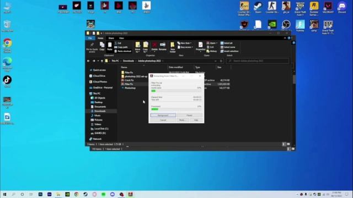Select Quick access in navigation pane
The width and height of the screenshot is (353, 198).
98,70
